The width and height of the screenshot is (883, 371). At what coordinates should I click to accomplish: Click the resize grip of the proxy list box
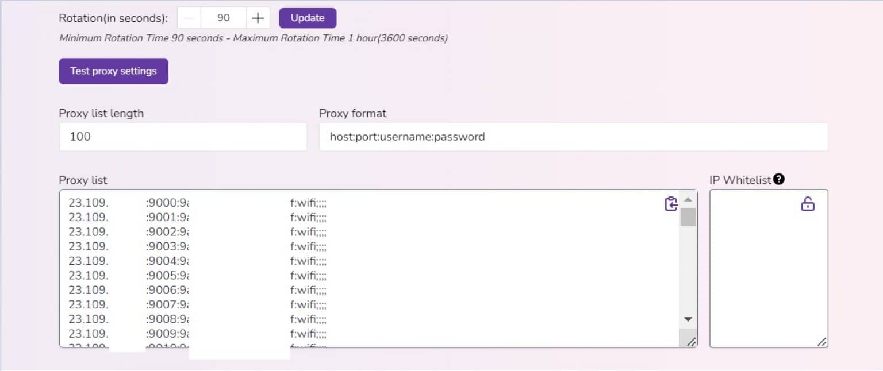tap(692, 341)
